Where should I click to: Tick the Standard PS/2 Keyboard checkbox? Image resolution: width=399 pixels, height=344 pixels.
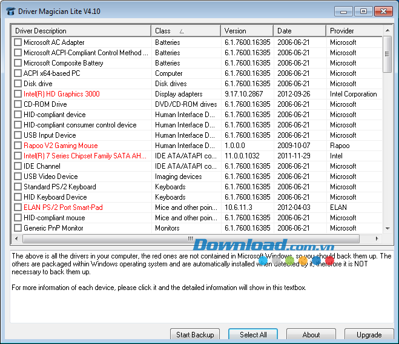click(18, 187)
